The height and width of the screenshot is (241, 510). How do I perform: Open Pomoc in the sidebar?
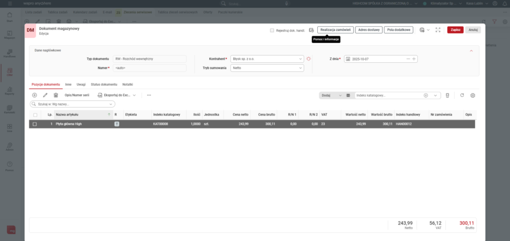[10, 166]
